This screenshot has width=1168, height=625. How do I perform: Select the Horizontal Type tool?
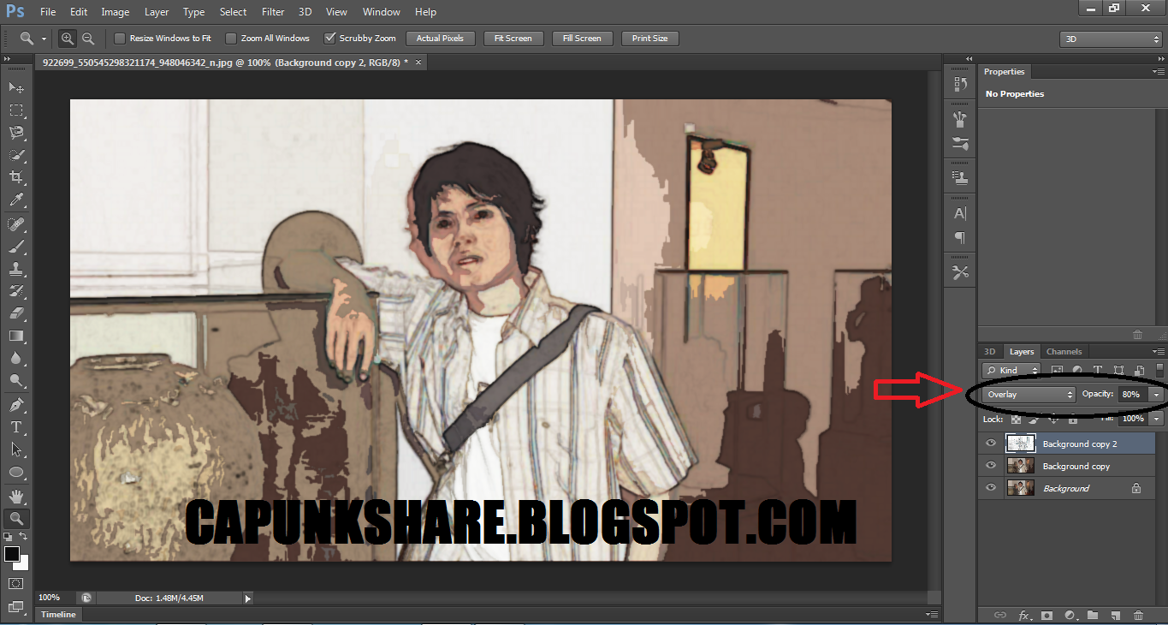[x=16, y=426]
